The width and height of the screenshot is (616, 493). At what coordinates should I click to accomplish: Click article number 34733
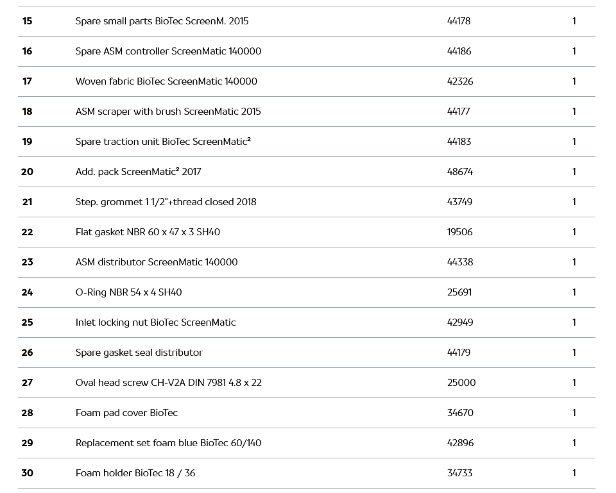(x=459, y=473)
